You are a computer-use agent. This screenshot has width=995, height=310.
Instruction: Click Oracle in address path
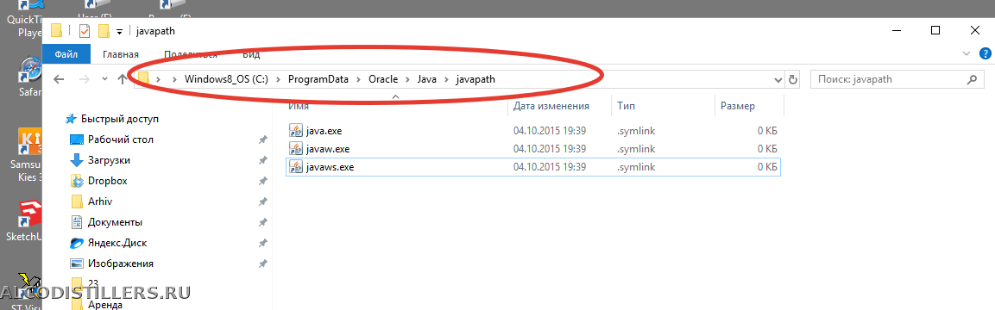pyautogui.click(x=383, y=79)
